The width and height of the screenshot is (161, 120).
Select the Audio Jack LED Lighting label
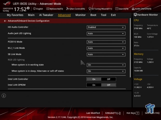[x=19, y=33]
